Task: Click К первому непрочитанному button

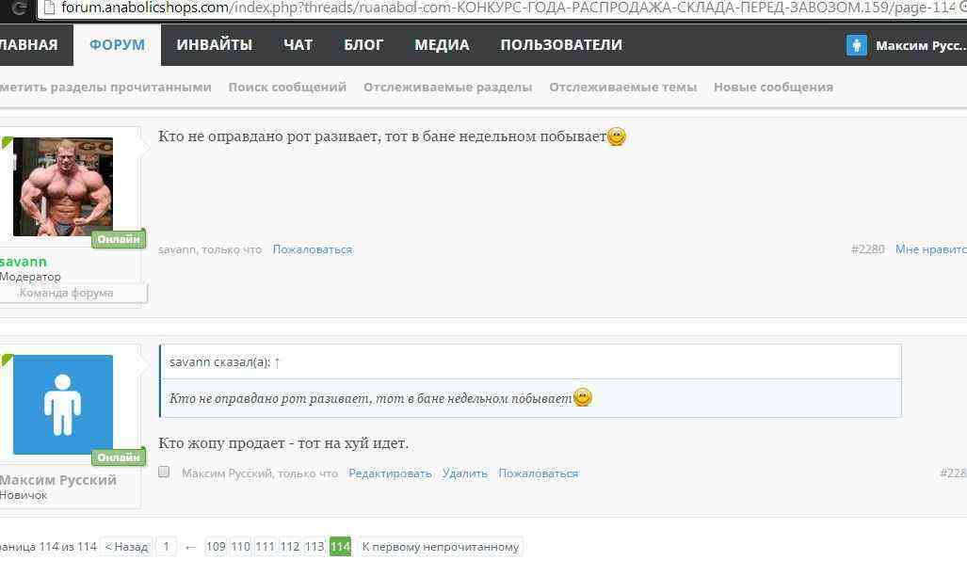Action: 440,547
